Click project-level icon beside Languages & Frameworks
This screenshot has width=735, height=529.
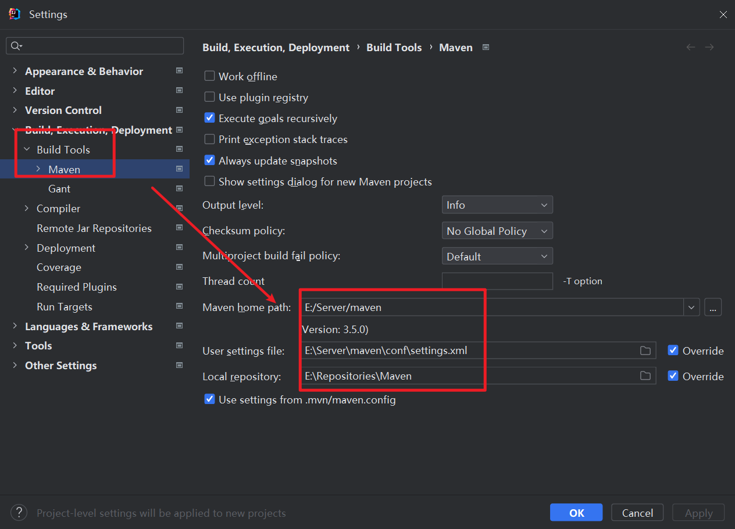[x=179, y=326]
